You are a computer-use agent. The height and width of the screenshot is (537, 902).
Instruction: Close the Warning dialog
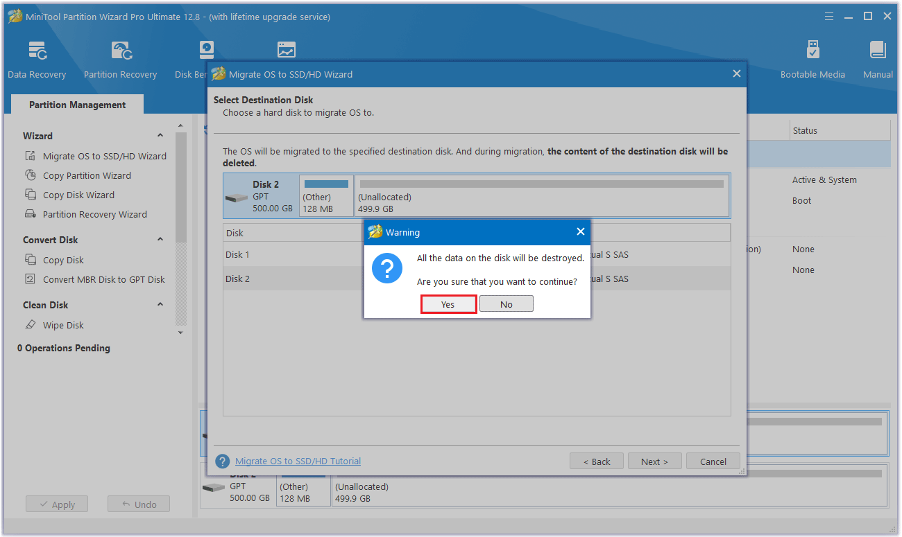tap(581, 232)
